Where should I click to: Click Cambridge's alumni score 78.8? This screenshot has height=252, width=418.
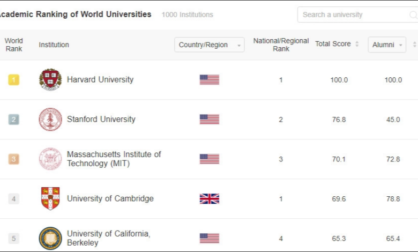[x=393, y=199]
